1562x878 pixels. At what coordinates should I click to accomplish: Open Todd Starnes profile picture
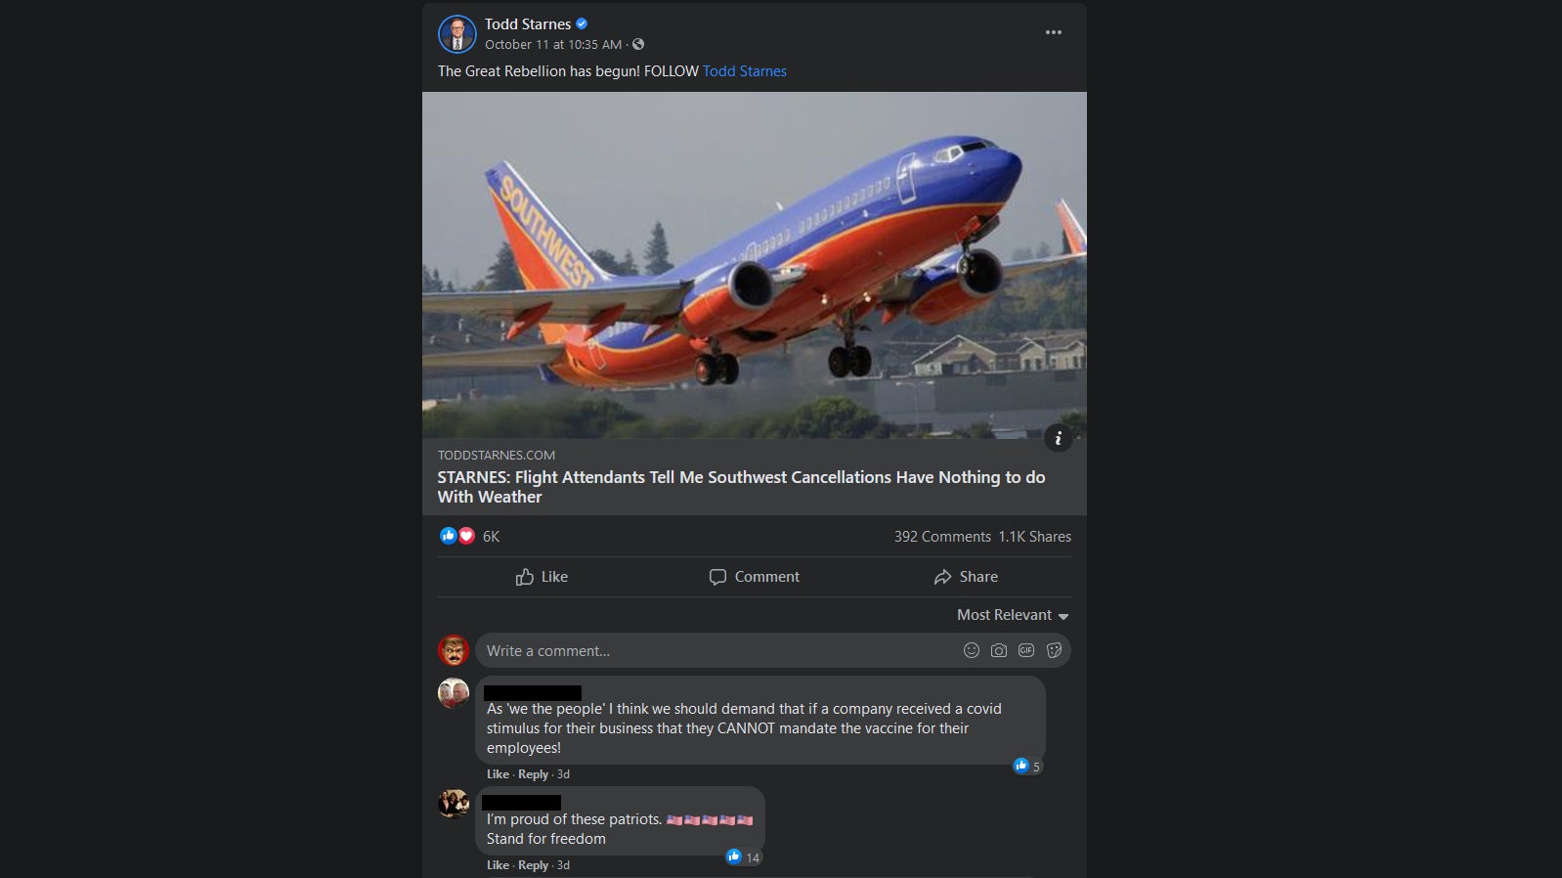(456, 34)
